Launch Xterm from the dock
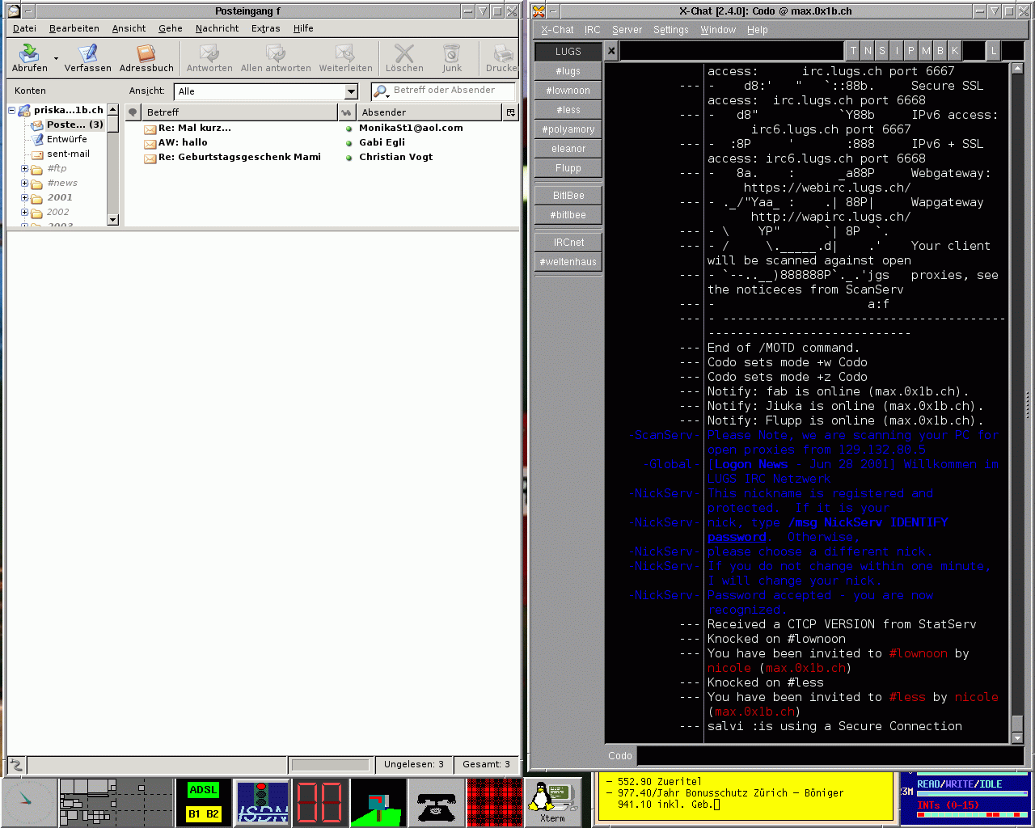The width and height of the screenshot is (1035, 828). coord(552,801)
